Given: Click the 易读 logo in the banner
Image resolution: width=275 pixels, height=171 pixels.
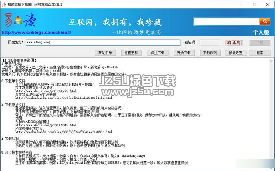Looking at the screenshot, I should click(x=21, y=21).
